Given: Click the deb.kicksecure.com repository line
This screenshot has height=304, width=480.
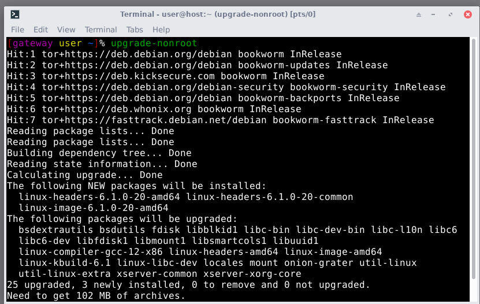Looking at the screenshot, I should tap(166, 76).
